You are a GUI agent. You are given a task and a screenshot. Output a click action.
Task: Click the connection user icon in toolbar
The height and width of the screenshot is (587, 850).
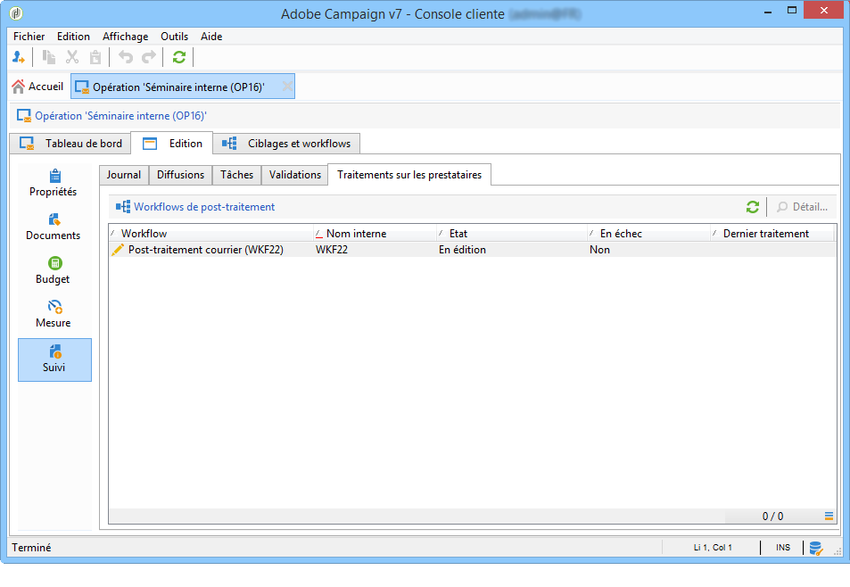point(19,57)
